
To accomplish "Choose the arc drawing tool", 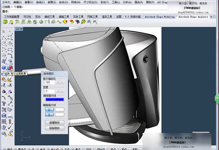I will click(x=4, y=49).
